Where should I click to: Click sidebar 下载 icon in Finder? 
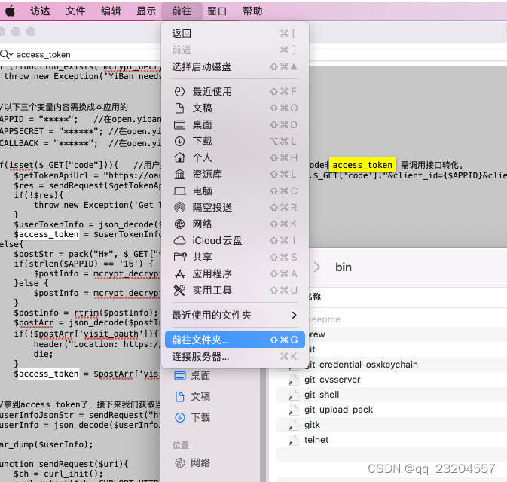(180, 418)
